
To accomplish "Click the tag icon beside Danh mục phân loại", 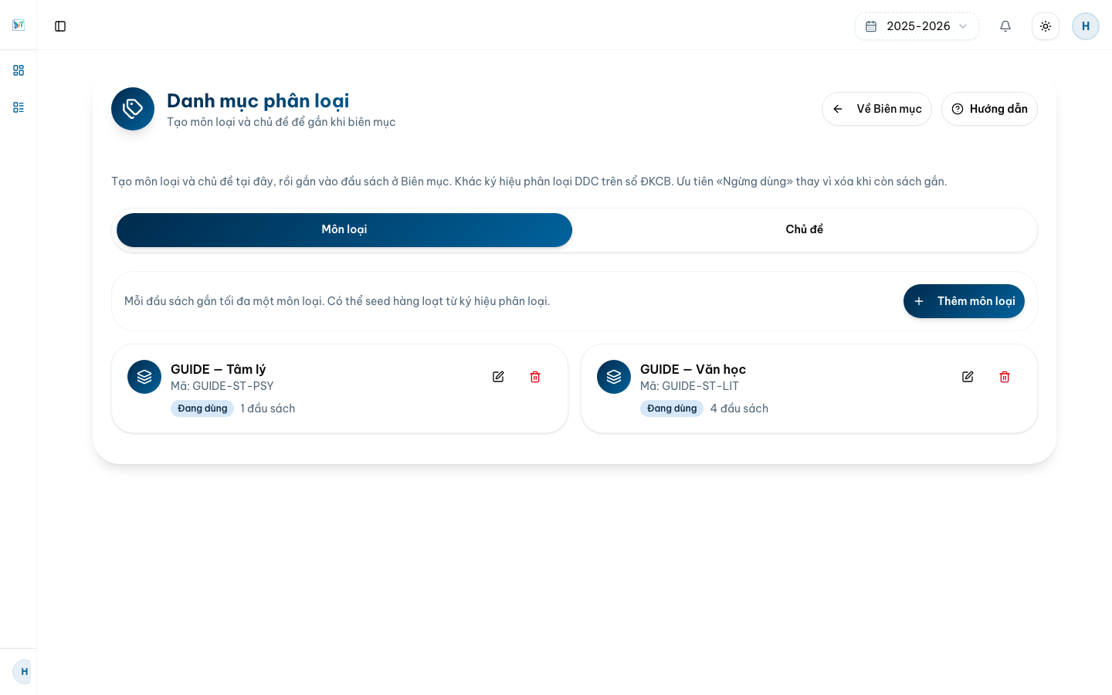I will (133, 109).
